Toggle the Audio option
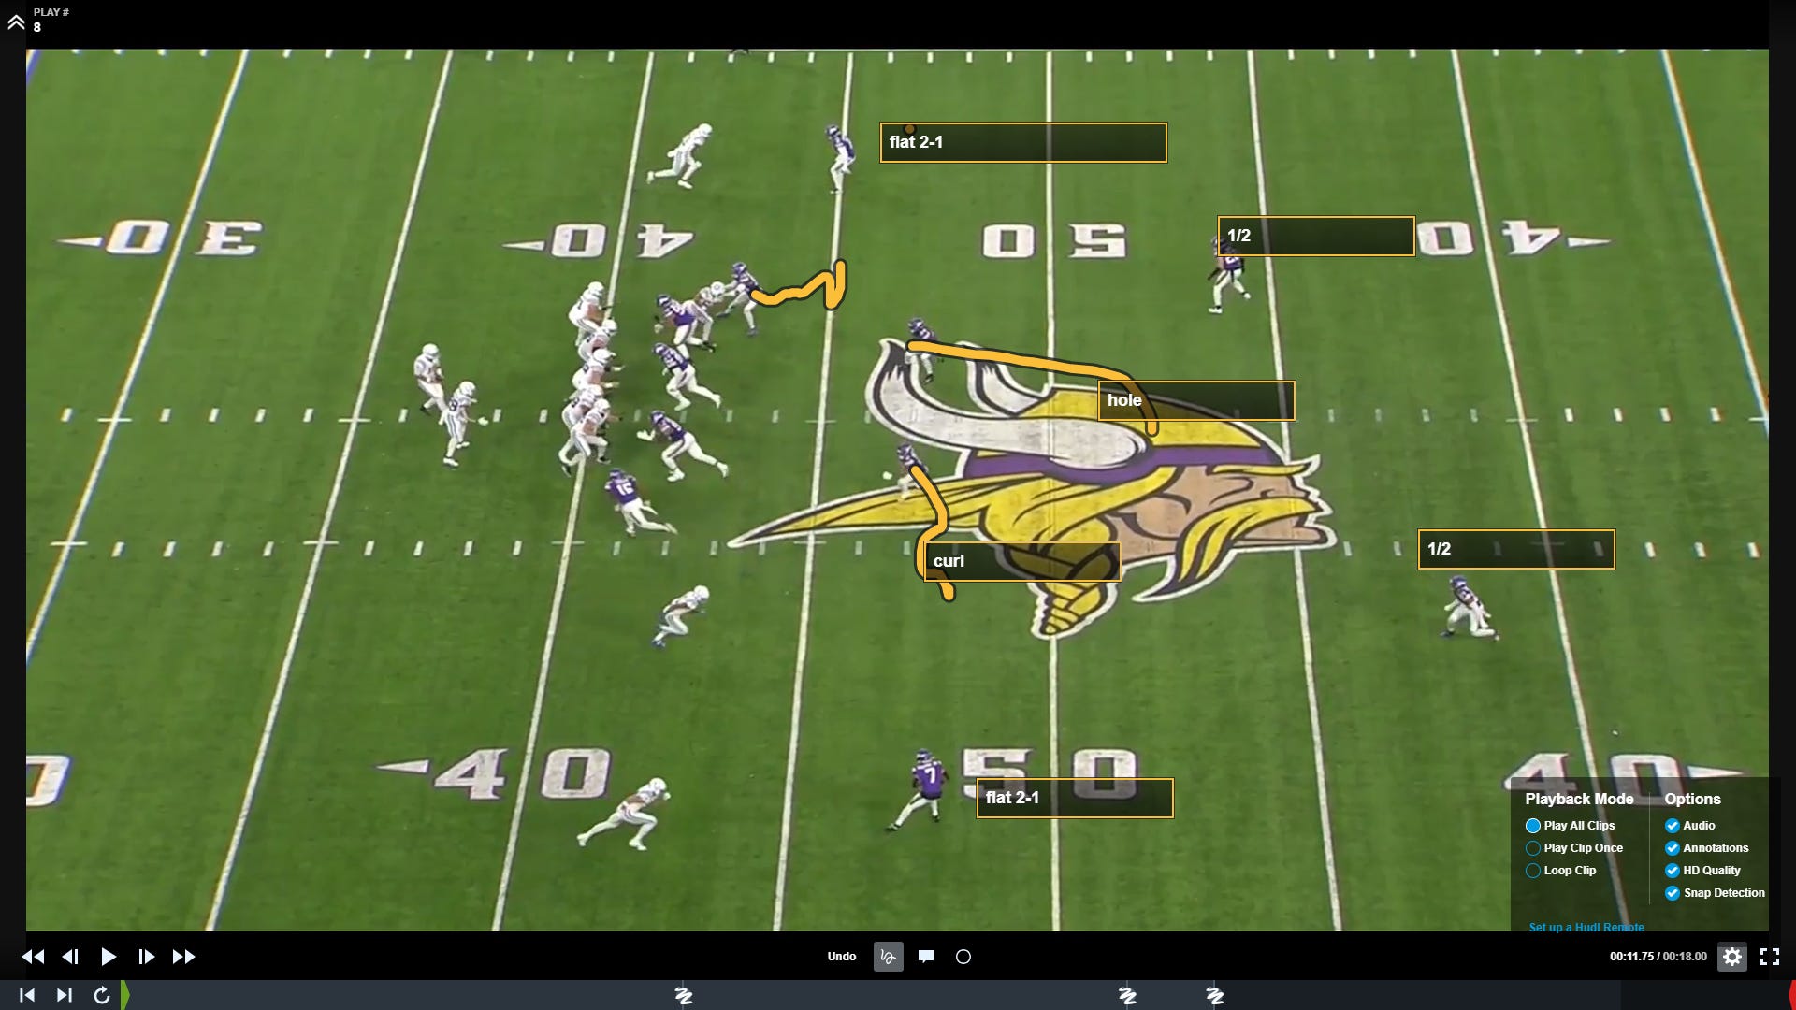Image resolution: width=1796 pixels, height=1010 pixels. tap(1690, 826)
